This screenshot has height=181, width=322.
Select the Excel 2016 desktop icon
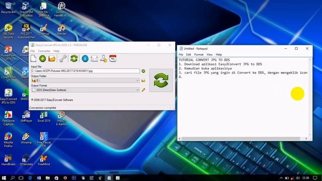point(44,117)
